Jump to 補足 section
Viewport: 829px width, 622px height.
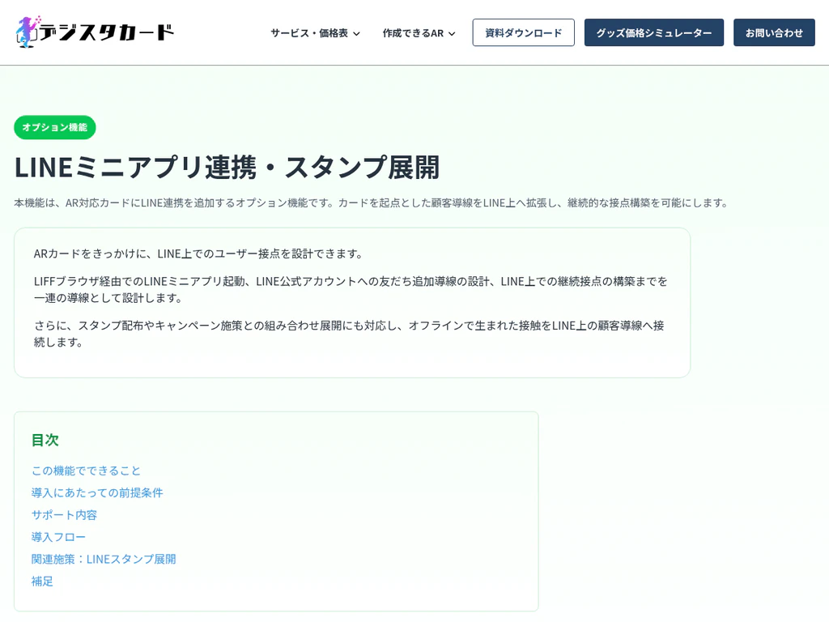tap(42, 582)
